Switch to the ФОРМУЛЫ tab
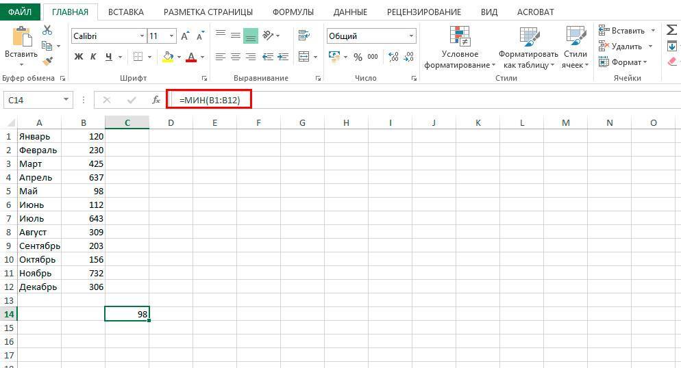 [293, 12]
